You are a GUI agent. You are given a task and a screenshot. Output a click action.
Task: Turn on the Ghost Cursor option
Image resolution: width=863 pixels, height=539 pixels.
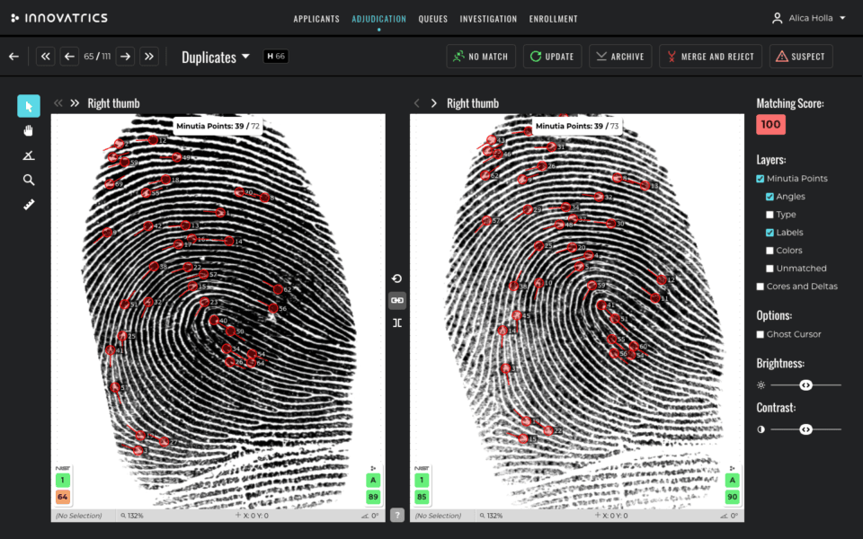[x=760, y=333]
